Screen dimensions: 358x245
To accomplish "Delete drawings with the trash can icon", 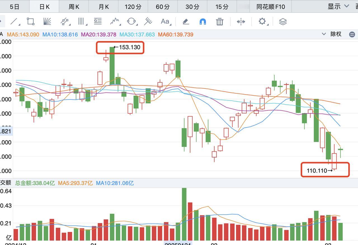I will (220, 21).
